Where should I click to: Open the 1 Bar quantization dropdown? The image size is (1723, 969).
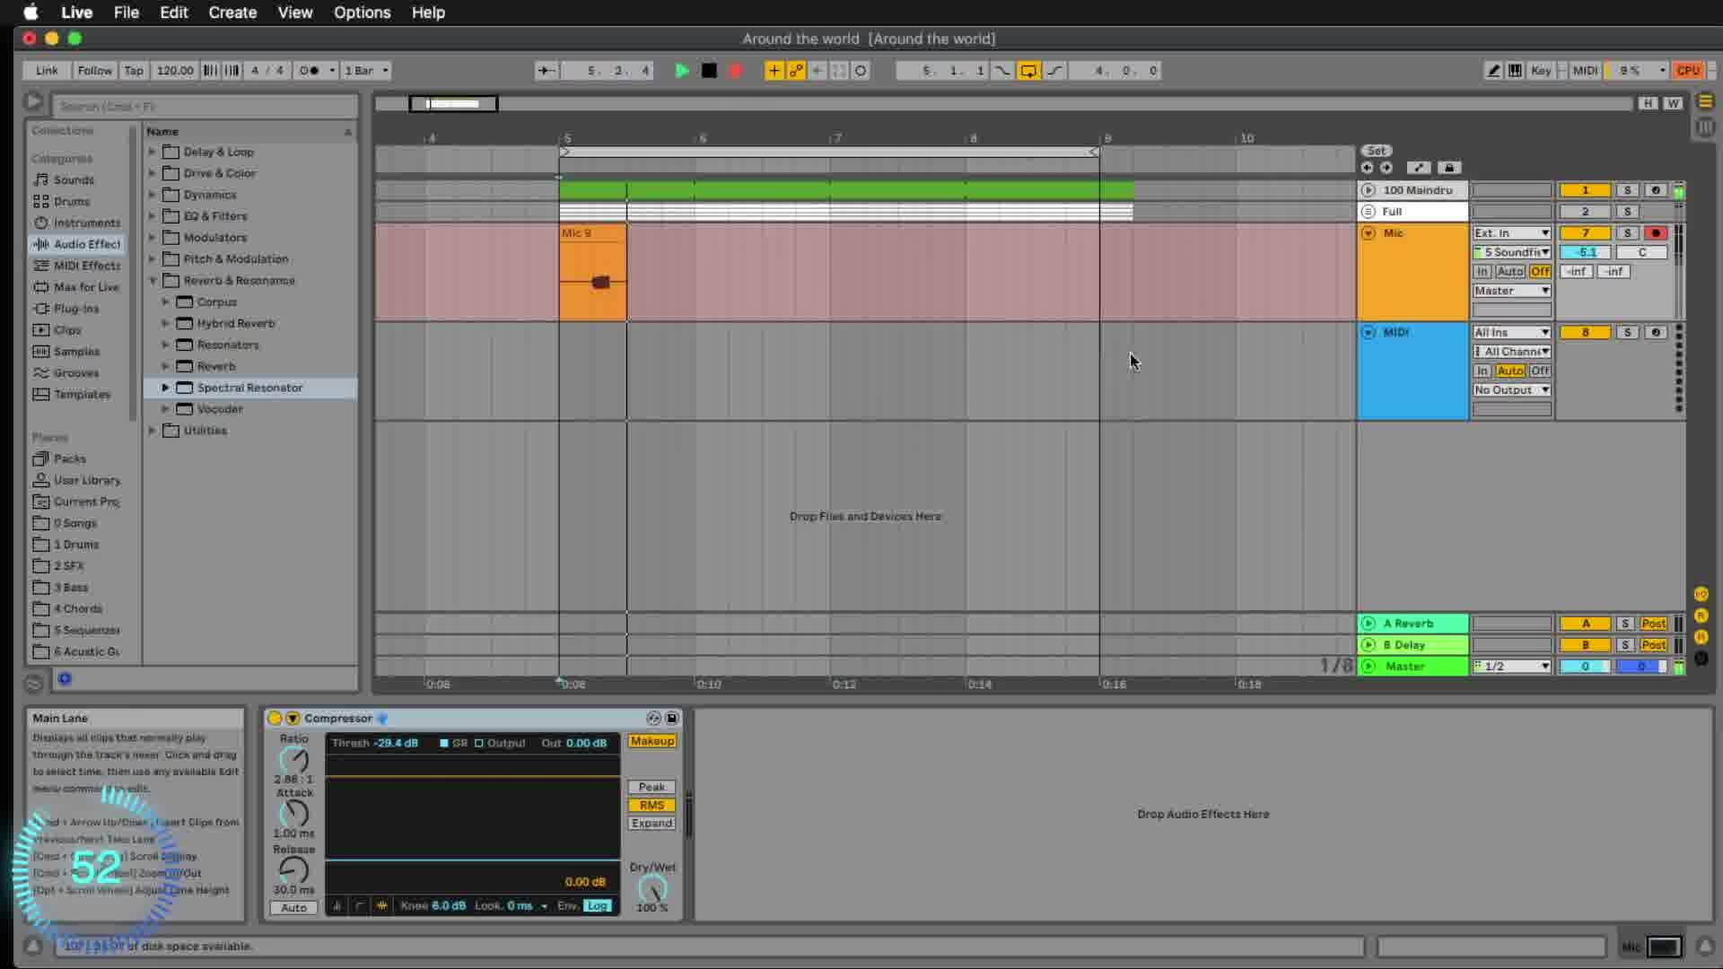(x=366, y=71)
